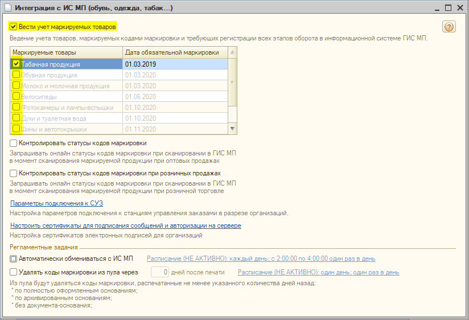Select the 'Фотокамеры и лампы-вспышки' row text
Viewport: 469px width, 320px height.
click(x=67, y=108)
